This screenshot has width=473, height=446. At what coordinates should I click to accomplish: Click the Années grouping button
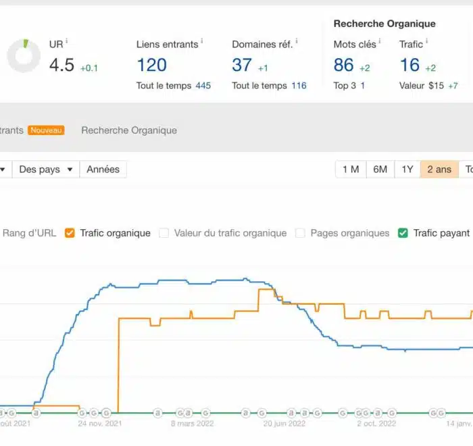click(103, 170)
